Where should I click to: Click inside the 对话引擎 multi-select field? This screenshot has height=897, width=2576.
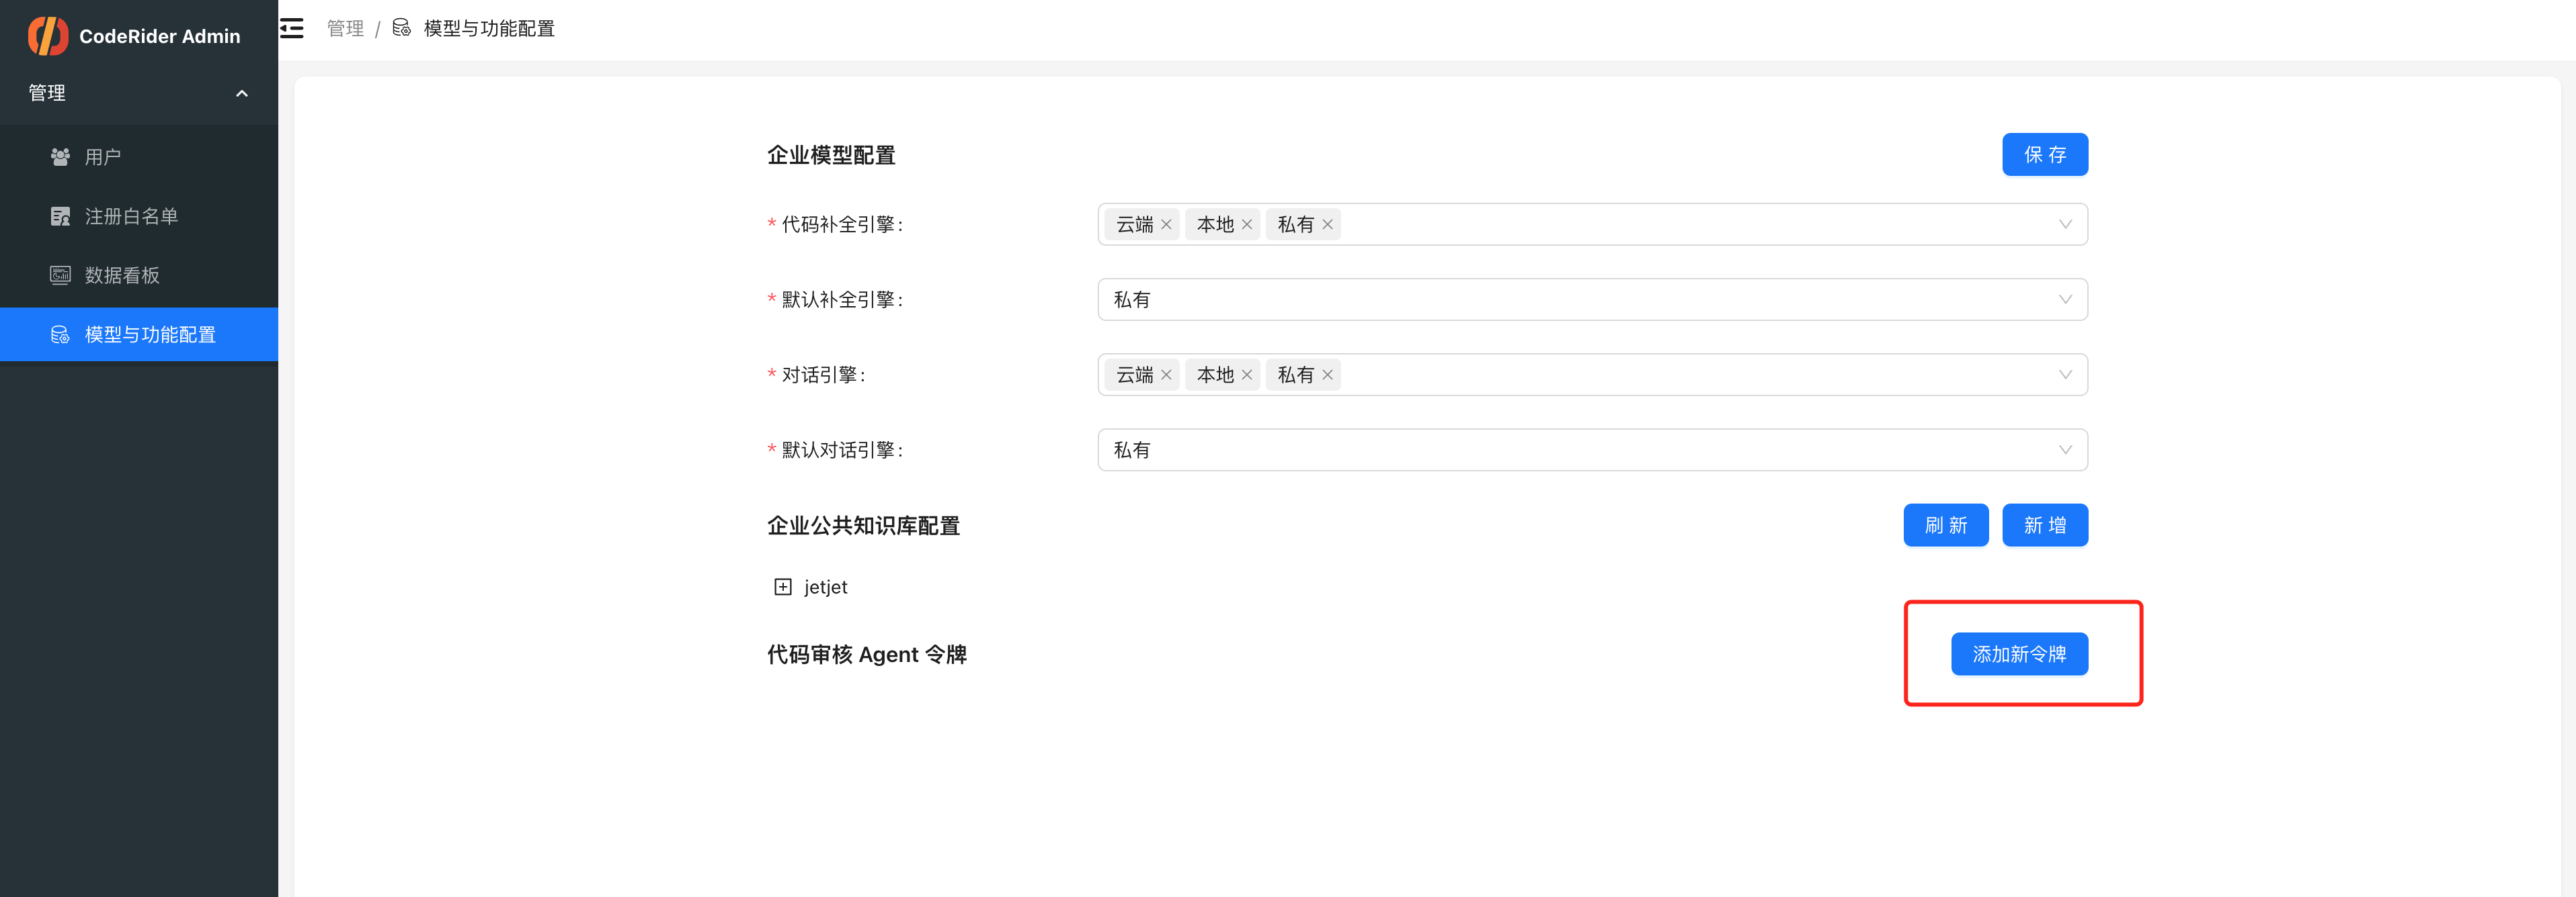tap(1592, 375)
